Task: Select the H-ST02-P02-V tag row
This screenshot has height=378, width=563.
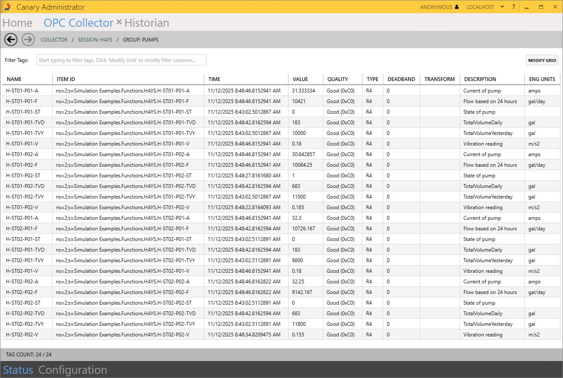Action: (22, 335)
